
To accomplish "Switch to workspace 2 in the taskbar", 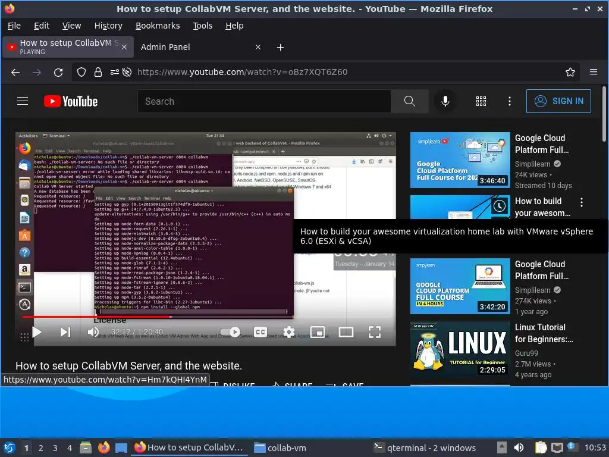I will pos(41,448).
